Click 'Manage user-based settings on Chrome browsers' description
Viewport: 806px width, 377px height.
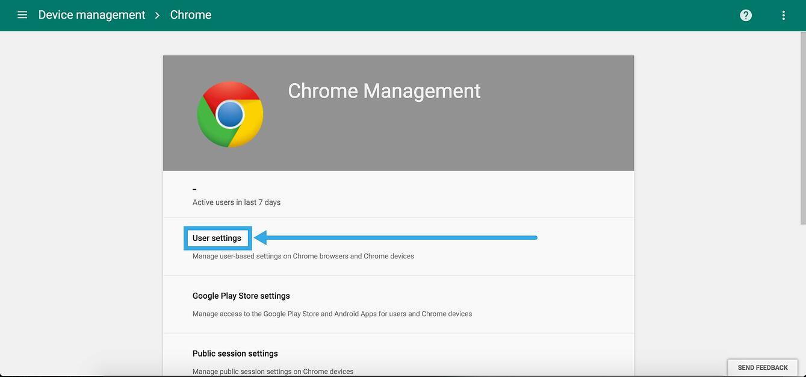[x=303, y=256]
